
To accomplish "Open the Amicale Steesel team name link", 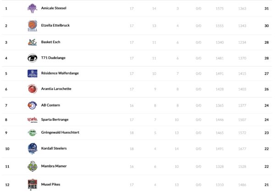I will [x=54, y=8].
